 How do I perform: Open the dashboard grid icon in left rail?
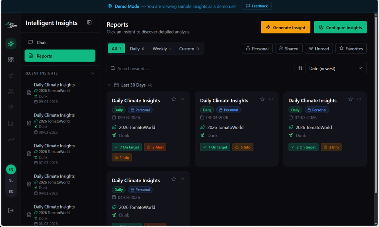coord(11,59)
